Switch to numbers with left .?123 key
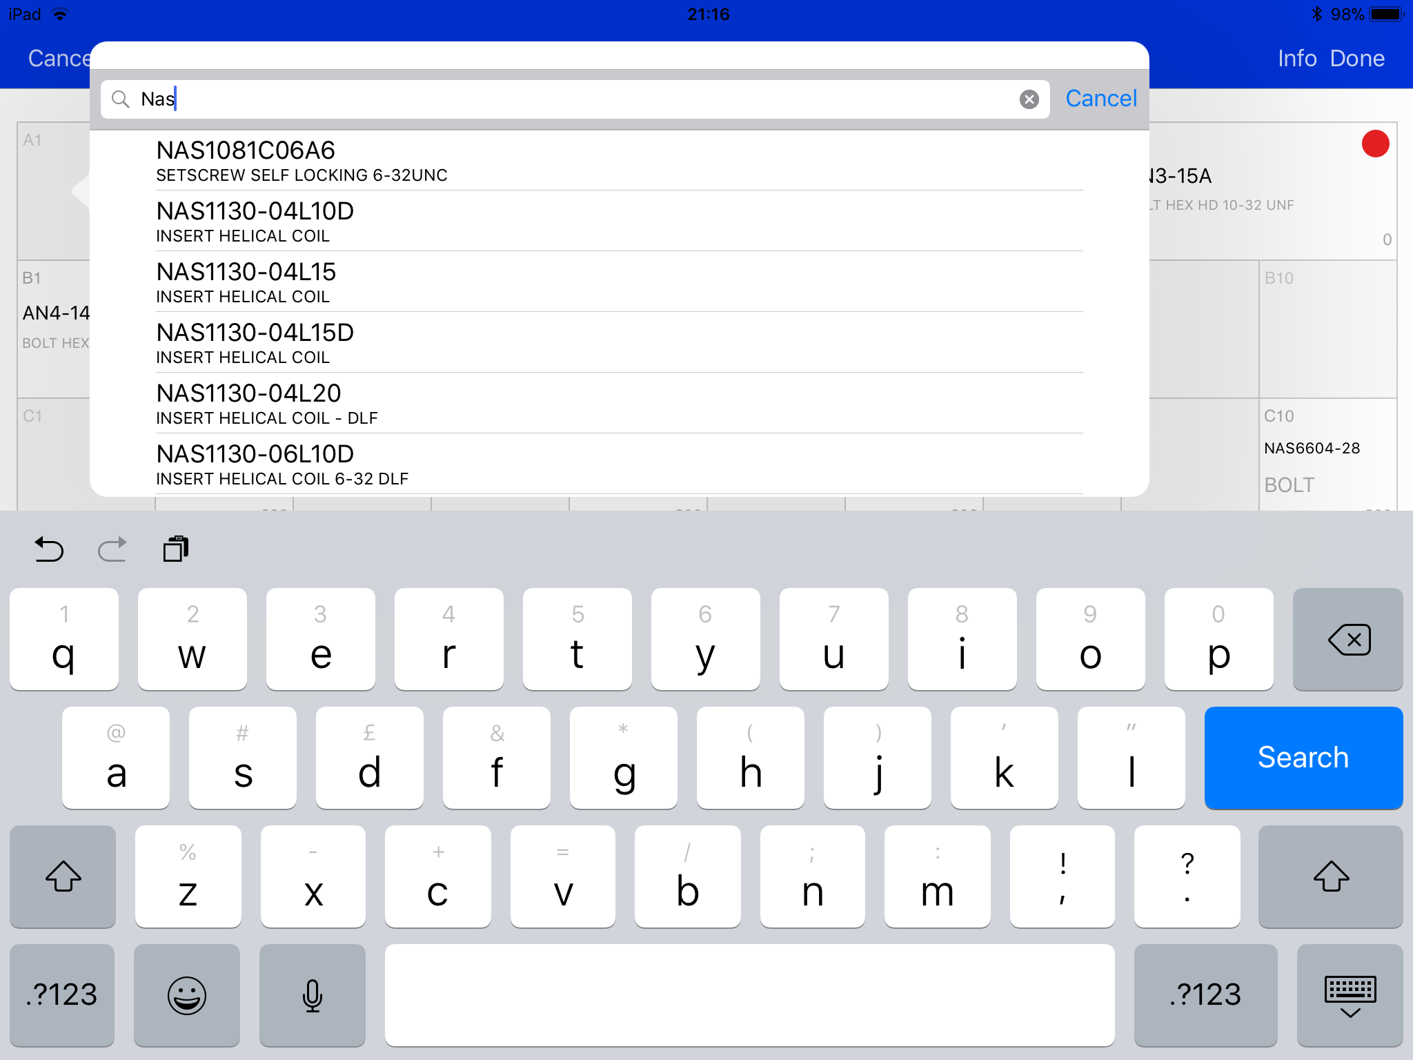This screenshot has width=1413, height=1060. click(62, 994)
